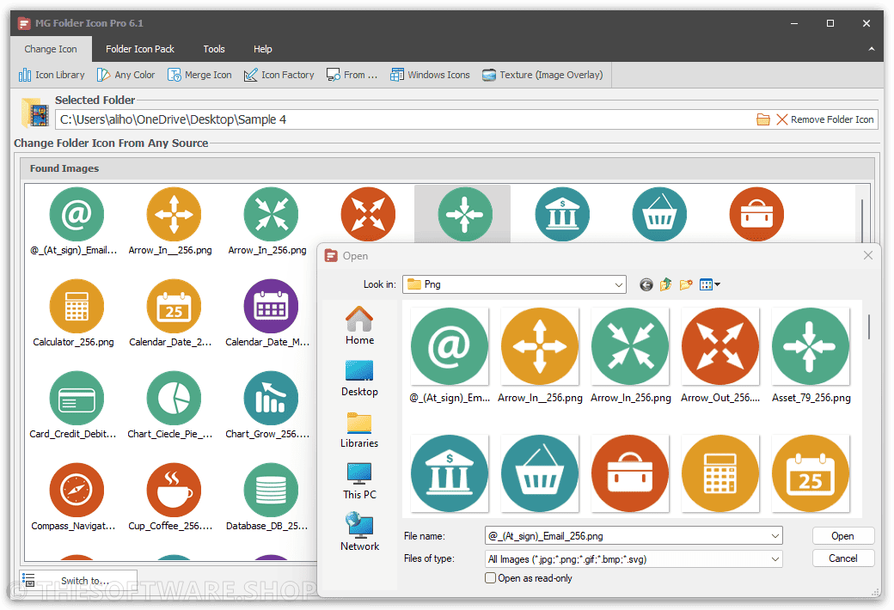Screen dimensions: 894x610
Task: Select the bank building thumbnail in Open dialog
Action: (x=450, y=473)
